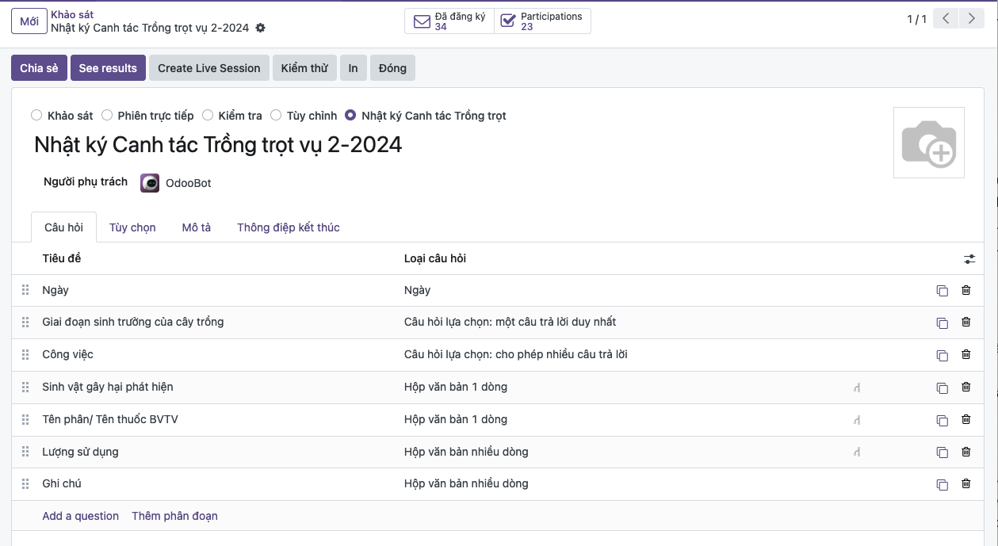The height and width of the screenshot is (546, 998).
Task: Click the survey title field
Action: point(218,144)
